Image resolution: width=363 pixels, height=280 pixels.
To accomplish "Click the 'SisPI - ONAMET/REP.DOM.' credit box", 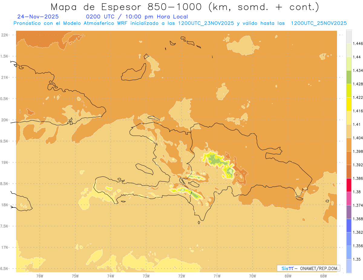I will [x=309, y=268].
